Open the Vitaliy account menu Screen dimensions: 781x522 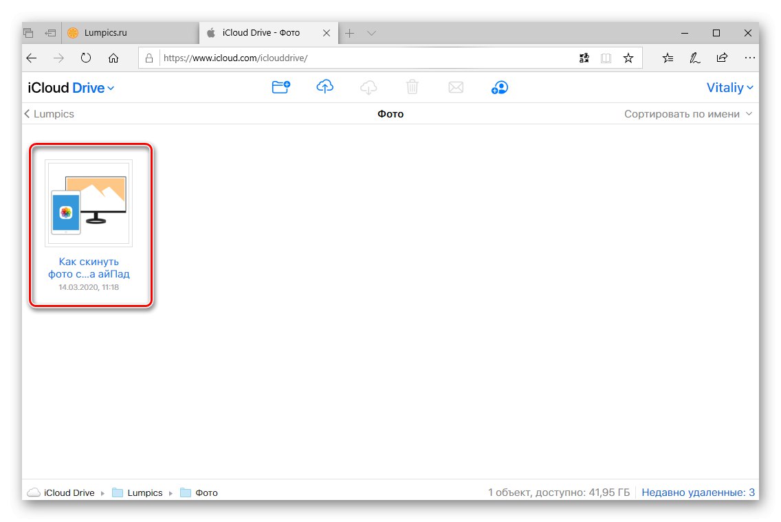coord(729,88)
